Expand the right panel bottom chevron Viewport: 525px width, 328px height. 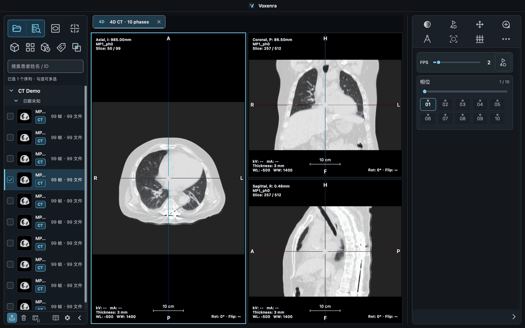[514, 317]
